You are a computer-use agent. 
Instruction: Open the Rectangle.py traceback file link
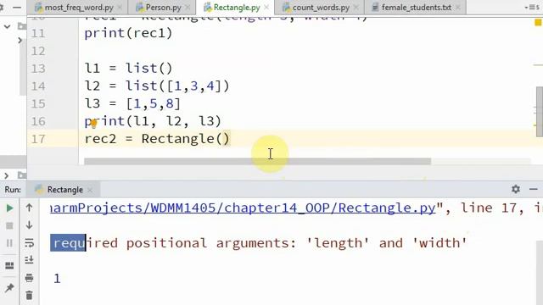(243, 208)
